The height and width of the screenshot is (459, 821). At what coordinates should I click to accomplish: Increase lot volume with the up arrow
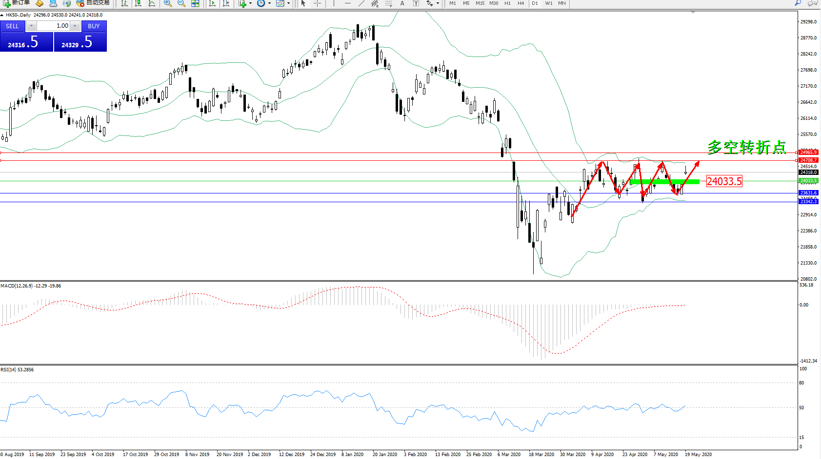75,26
